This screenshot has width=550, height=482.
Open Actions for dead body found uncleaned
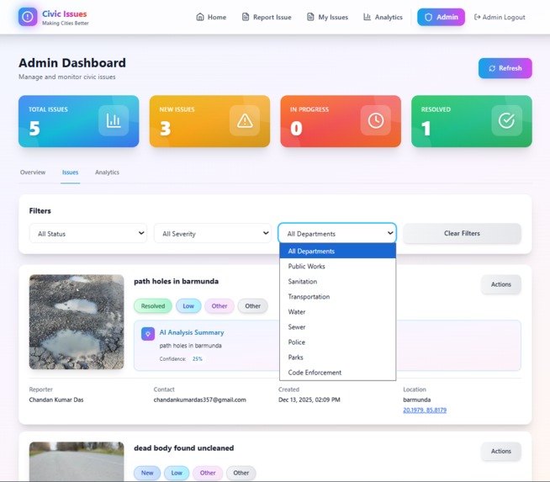pos(501,451)
